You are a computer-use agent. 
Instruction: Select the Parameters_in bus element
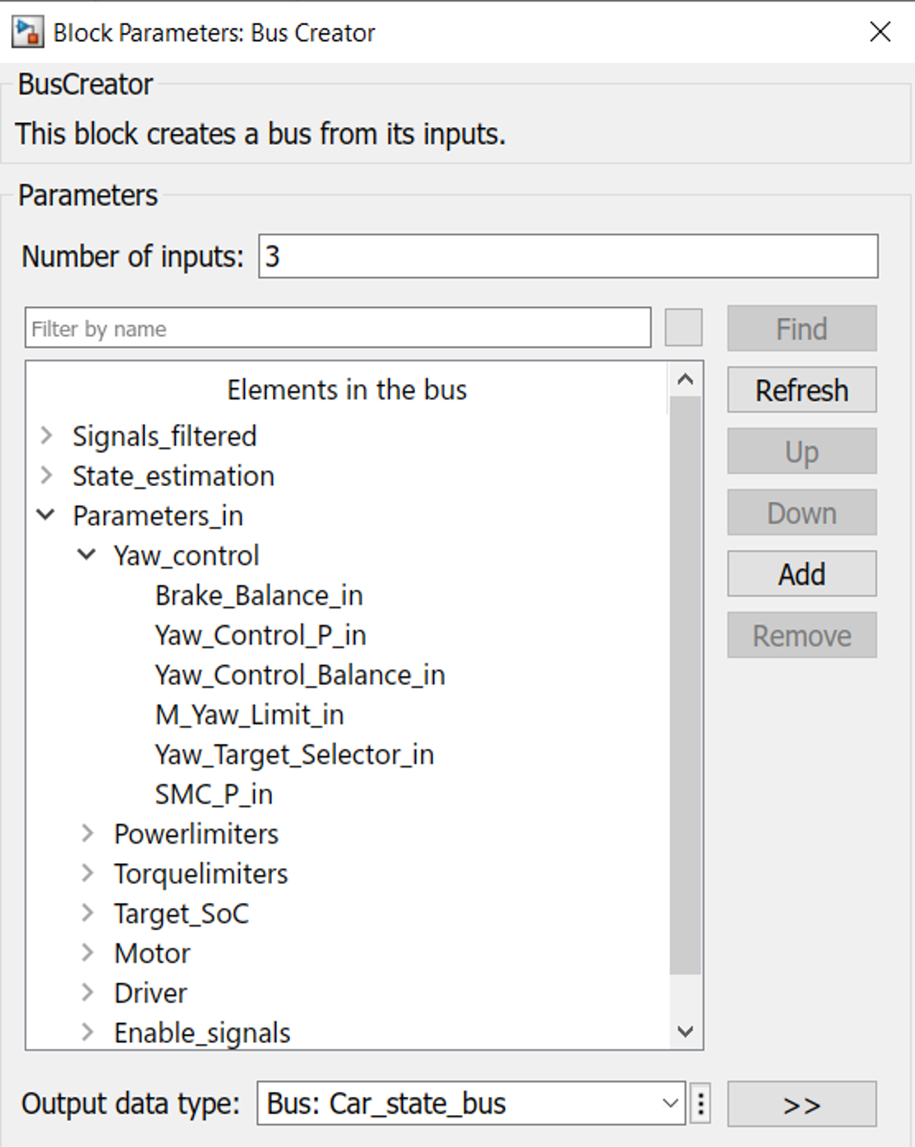158,516
